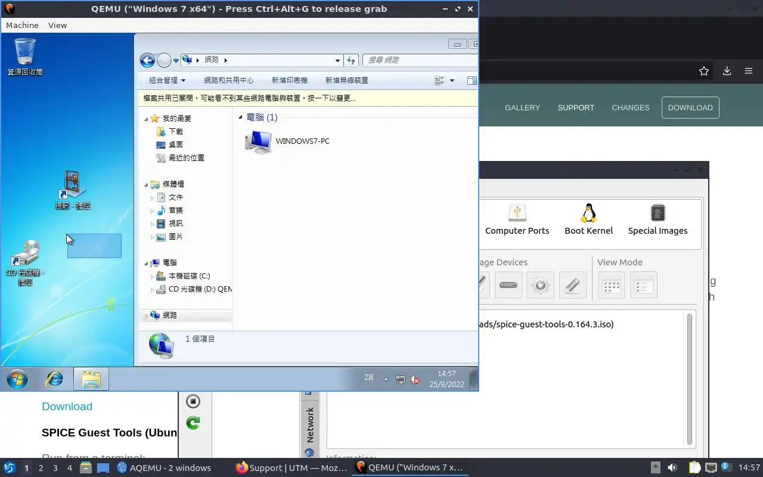Viewport: 763px width, 477px height.
Task: Open Firefox downloads panel
Action: [727, 71]
